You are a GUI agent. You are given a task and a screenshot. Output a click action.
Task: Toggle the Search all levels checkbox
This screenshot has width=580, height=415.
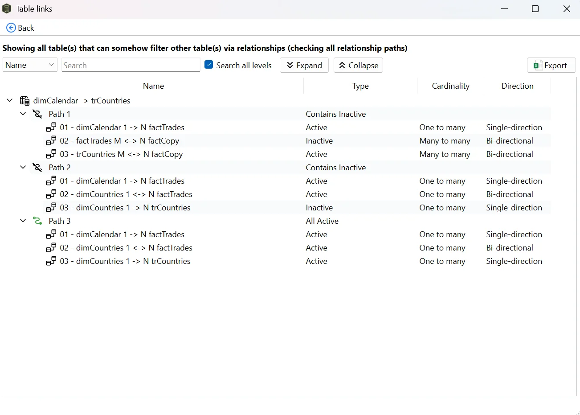click(208, 65)
